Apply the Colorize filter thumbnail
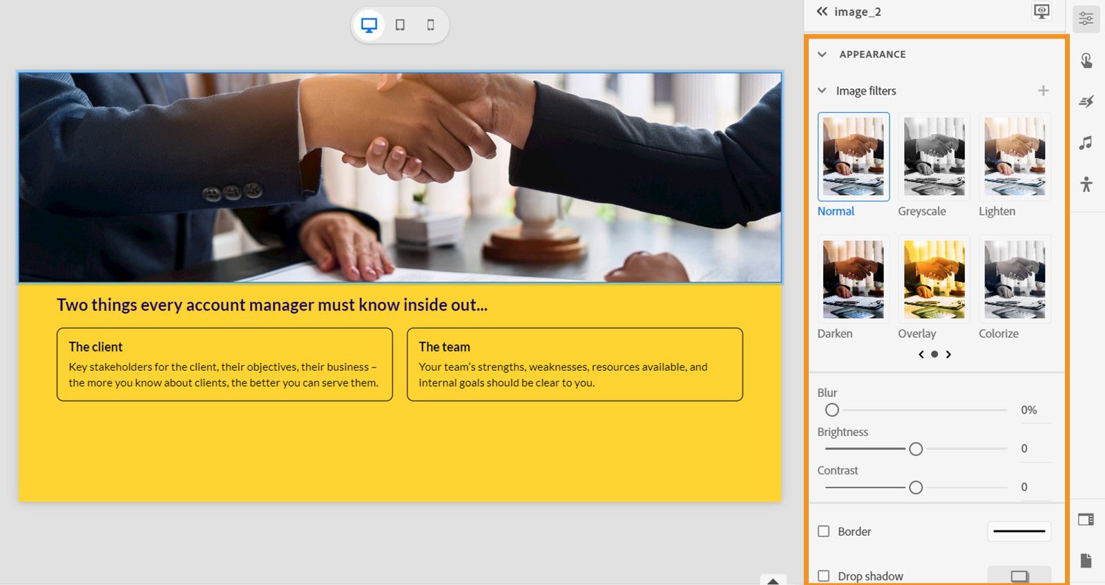This screenshot has width=1105, height=585. pyautogui.click(x=1015, y=279)
